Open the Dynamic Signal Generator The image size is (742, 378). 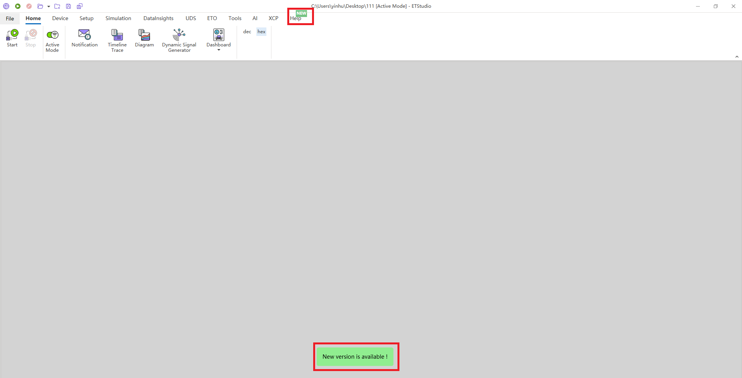tap(179, 40)
